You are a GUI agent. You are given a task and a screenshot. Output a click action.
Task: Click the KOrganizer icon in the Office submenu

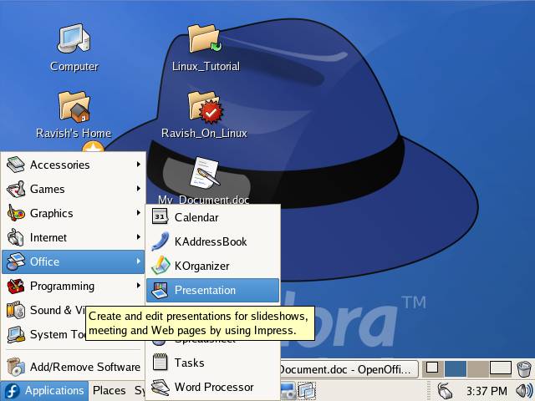(160, 266)
